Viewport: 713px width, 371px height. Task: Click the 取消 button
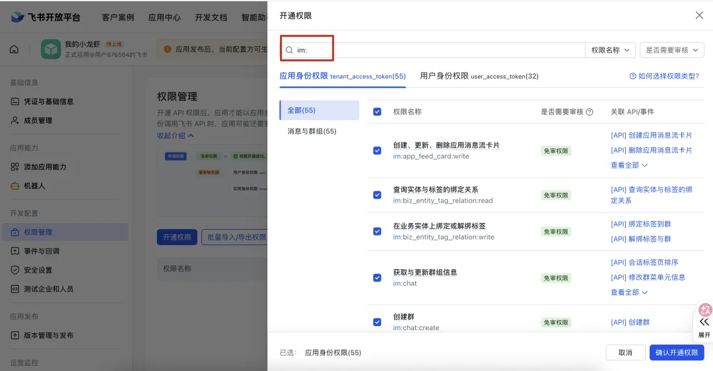[625, 353]
